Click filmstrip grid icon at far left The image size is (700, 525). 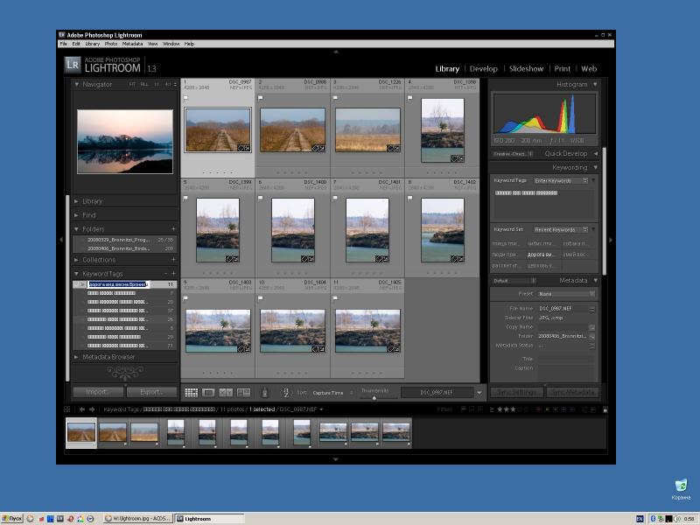(67, 409)
